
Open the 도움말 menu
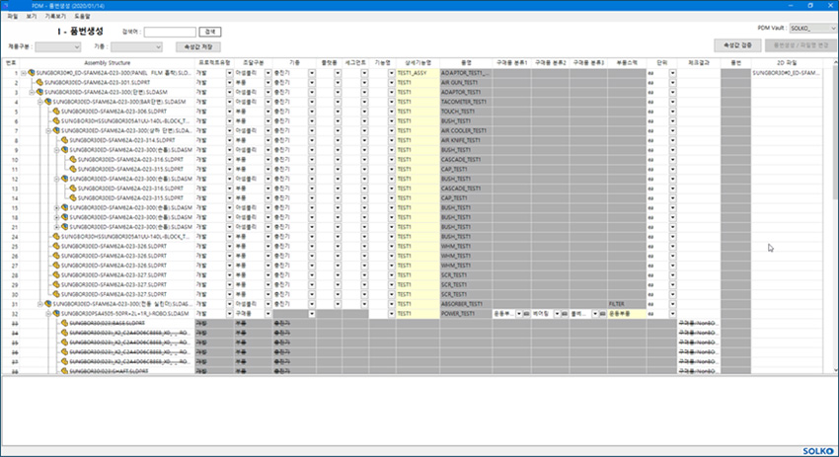81,17
